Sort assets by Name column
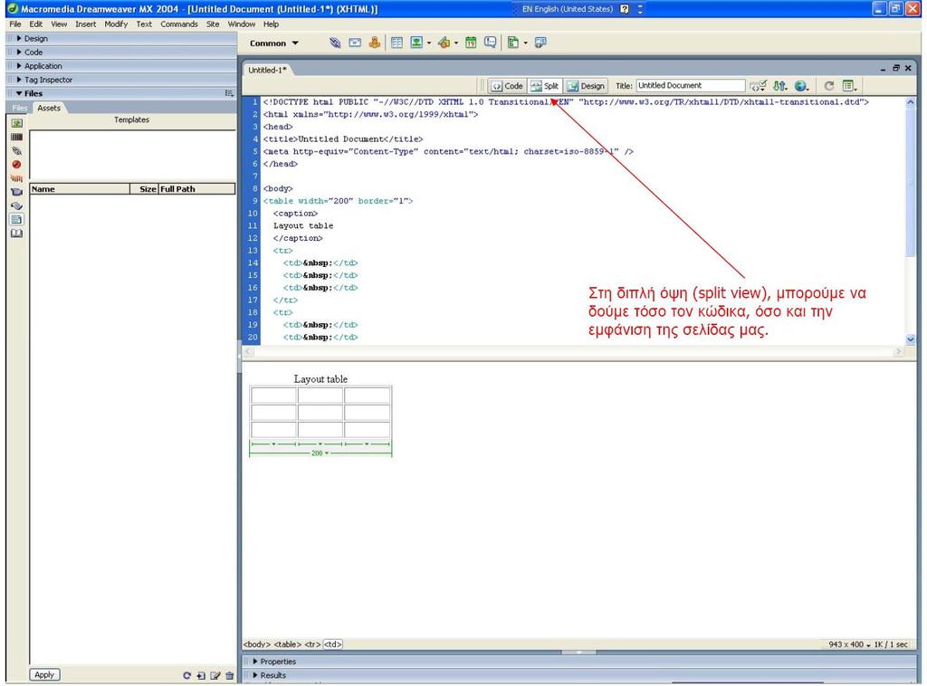The image size is (927, 686). click(80, 189)
